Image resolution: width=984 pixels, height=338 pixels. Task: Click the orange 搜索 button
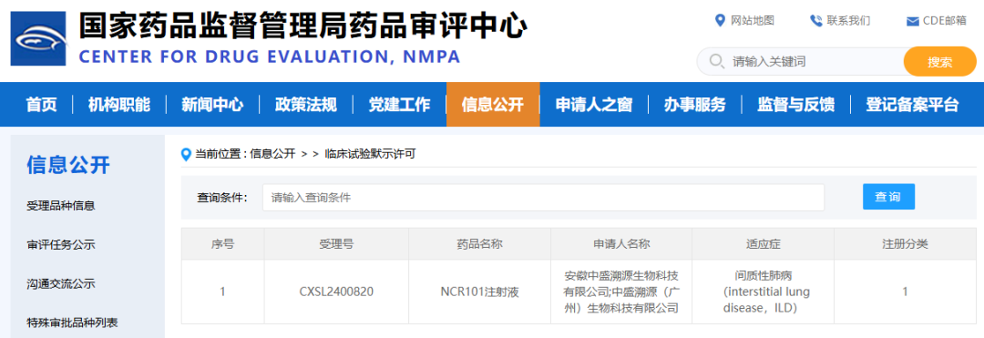point(939,61)
